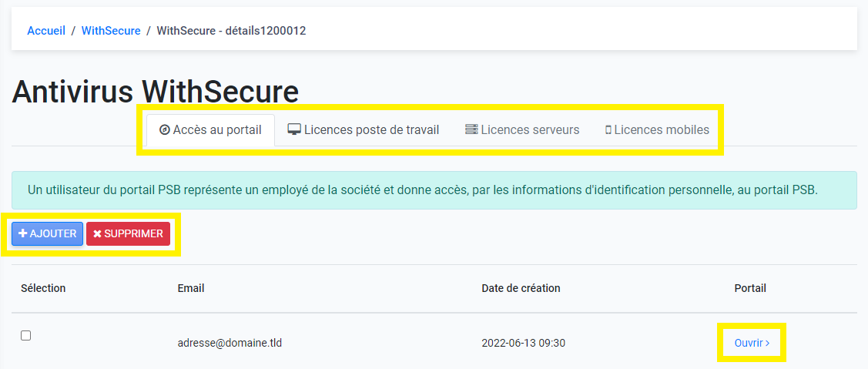Go to Accueil breadcrumb link
The width and height of the screenshot is (868, 369).
point(46,31)
